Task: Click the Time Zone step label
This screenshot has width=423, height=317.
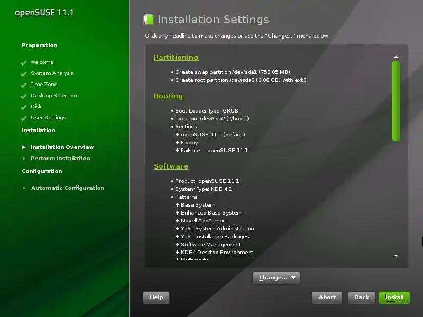Action: (x=44, y=85)
